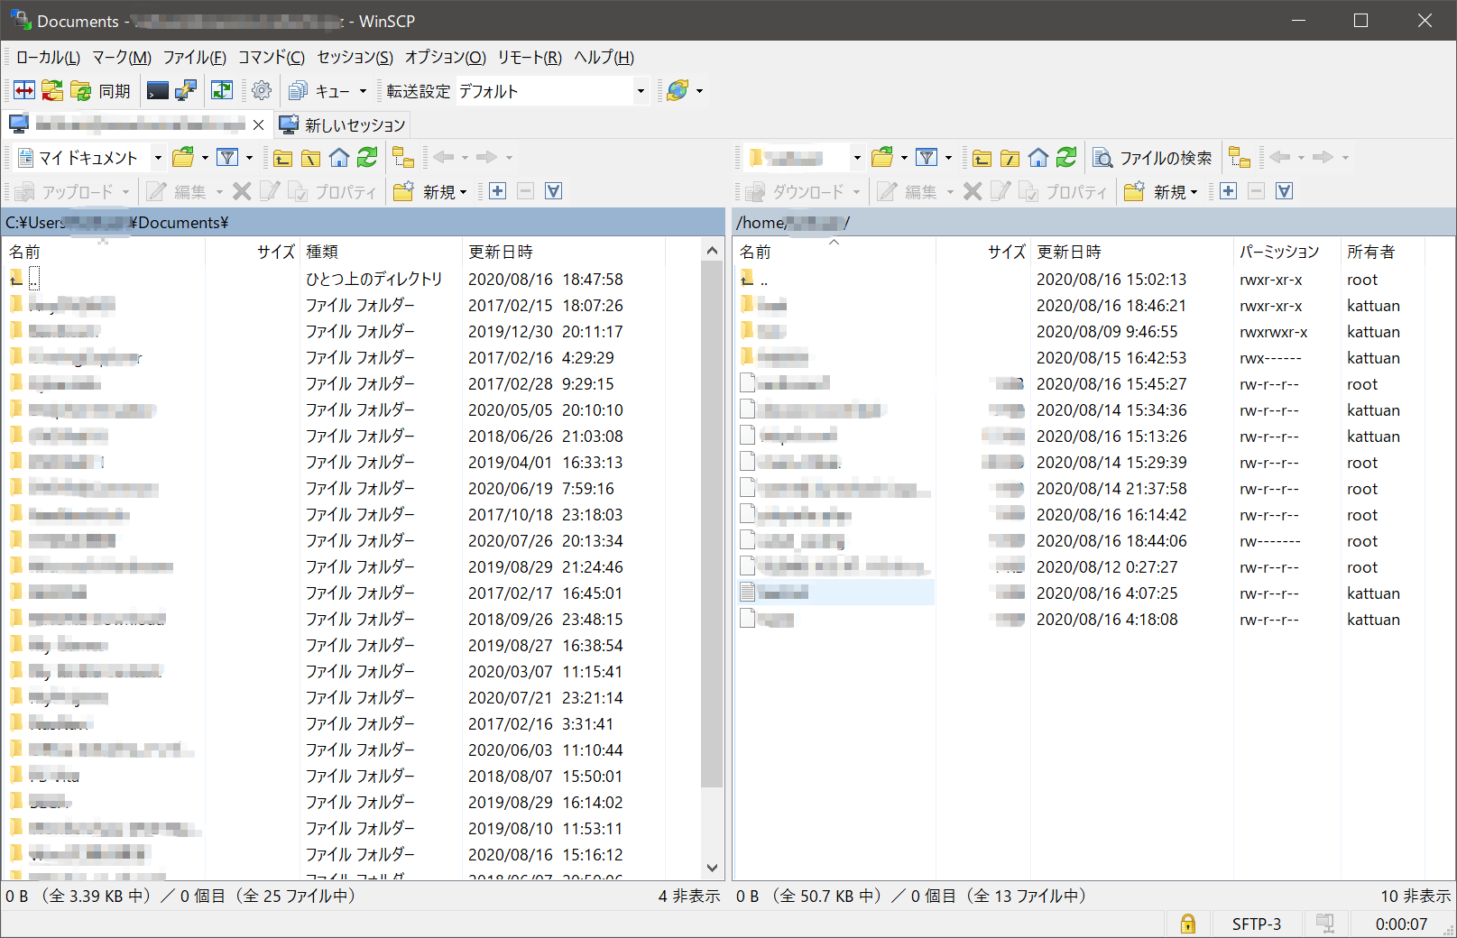The image size is (1457, 938).
Task: Go to local home directory icon
Action: coord(339,158)
